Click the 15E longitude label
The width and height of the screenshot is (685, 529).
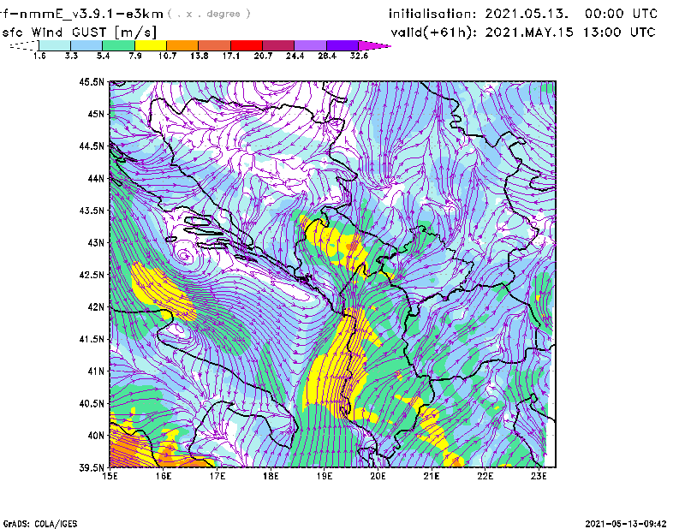coord(110,476)
